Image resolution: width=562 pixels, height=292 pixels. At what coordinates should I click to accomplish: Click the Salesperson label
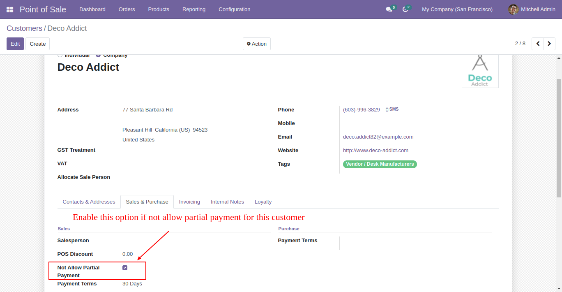coord(73,241)
